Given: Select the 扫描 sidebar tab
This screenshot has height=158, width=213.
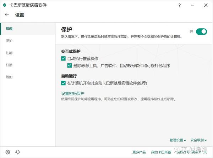Looking at the screenshot, I should point(28,65).
